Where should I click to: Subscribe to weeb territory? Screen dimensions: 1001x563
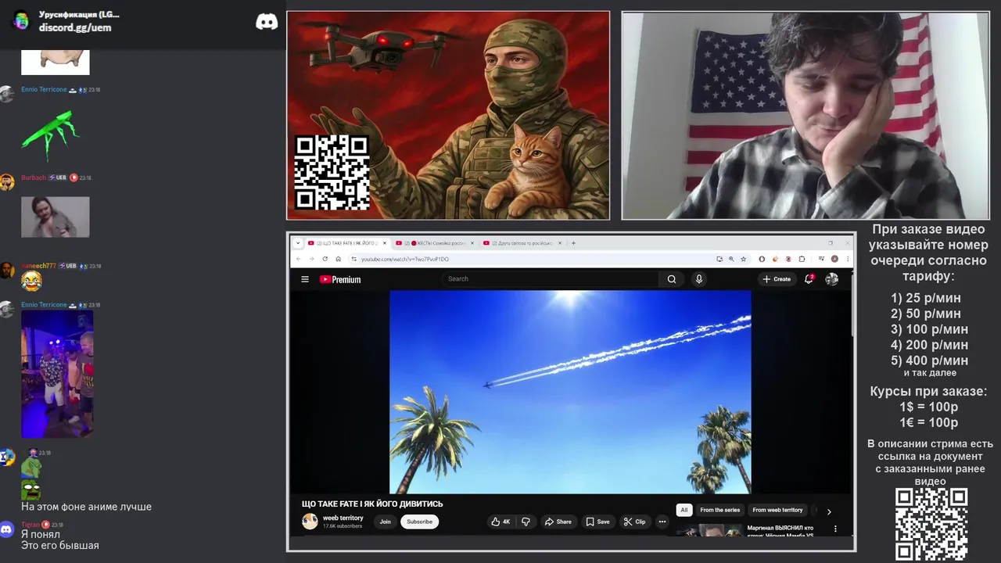(x=419, y=522)
